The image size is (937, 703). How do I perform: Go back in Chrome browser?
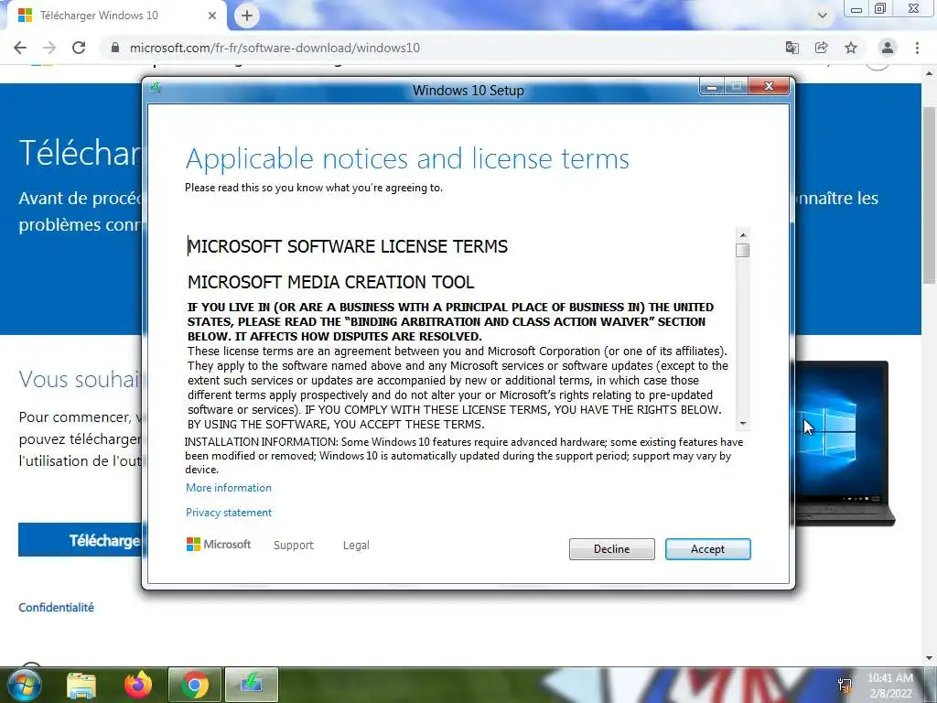pos(20,48)
